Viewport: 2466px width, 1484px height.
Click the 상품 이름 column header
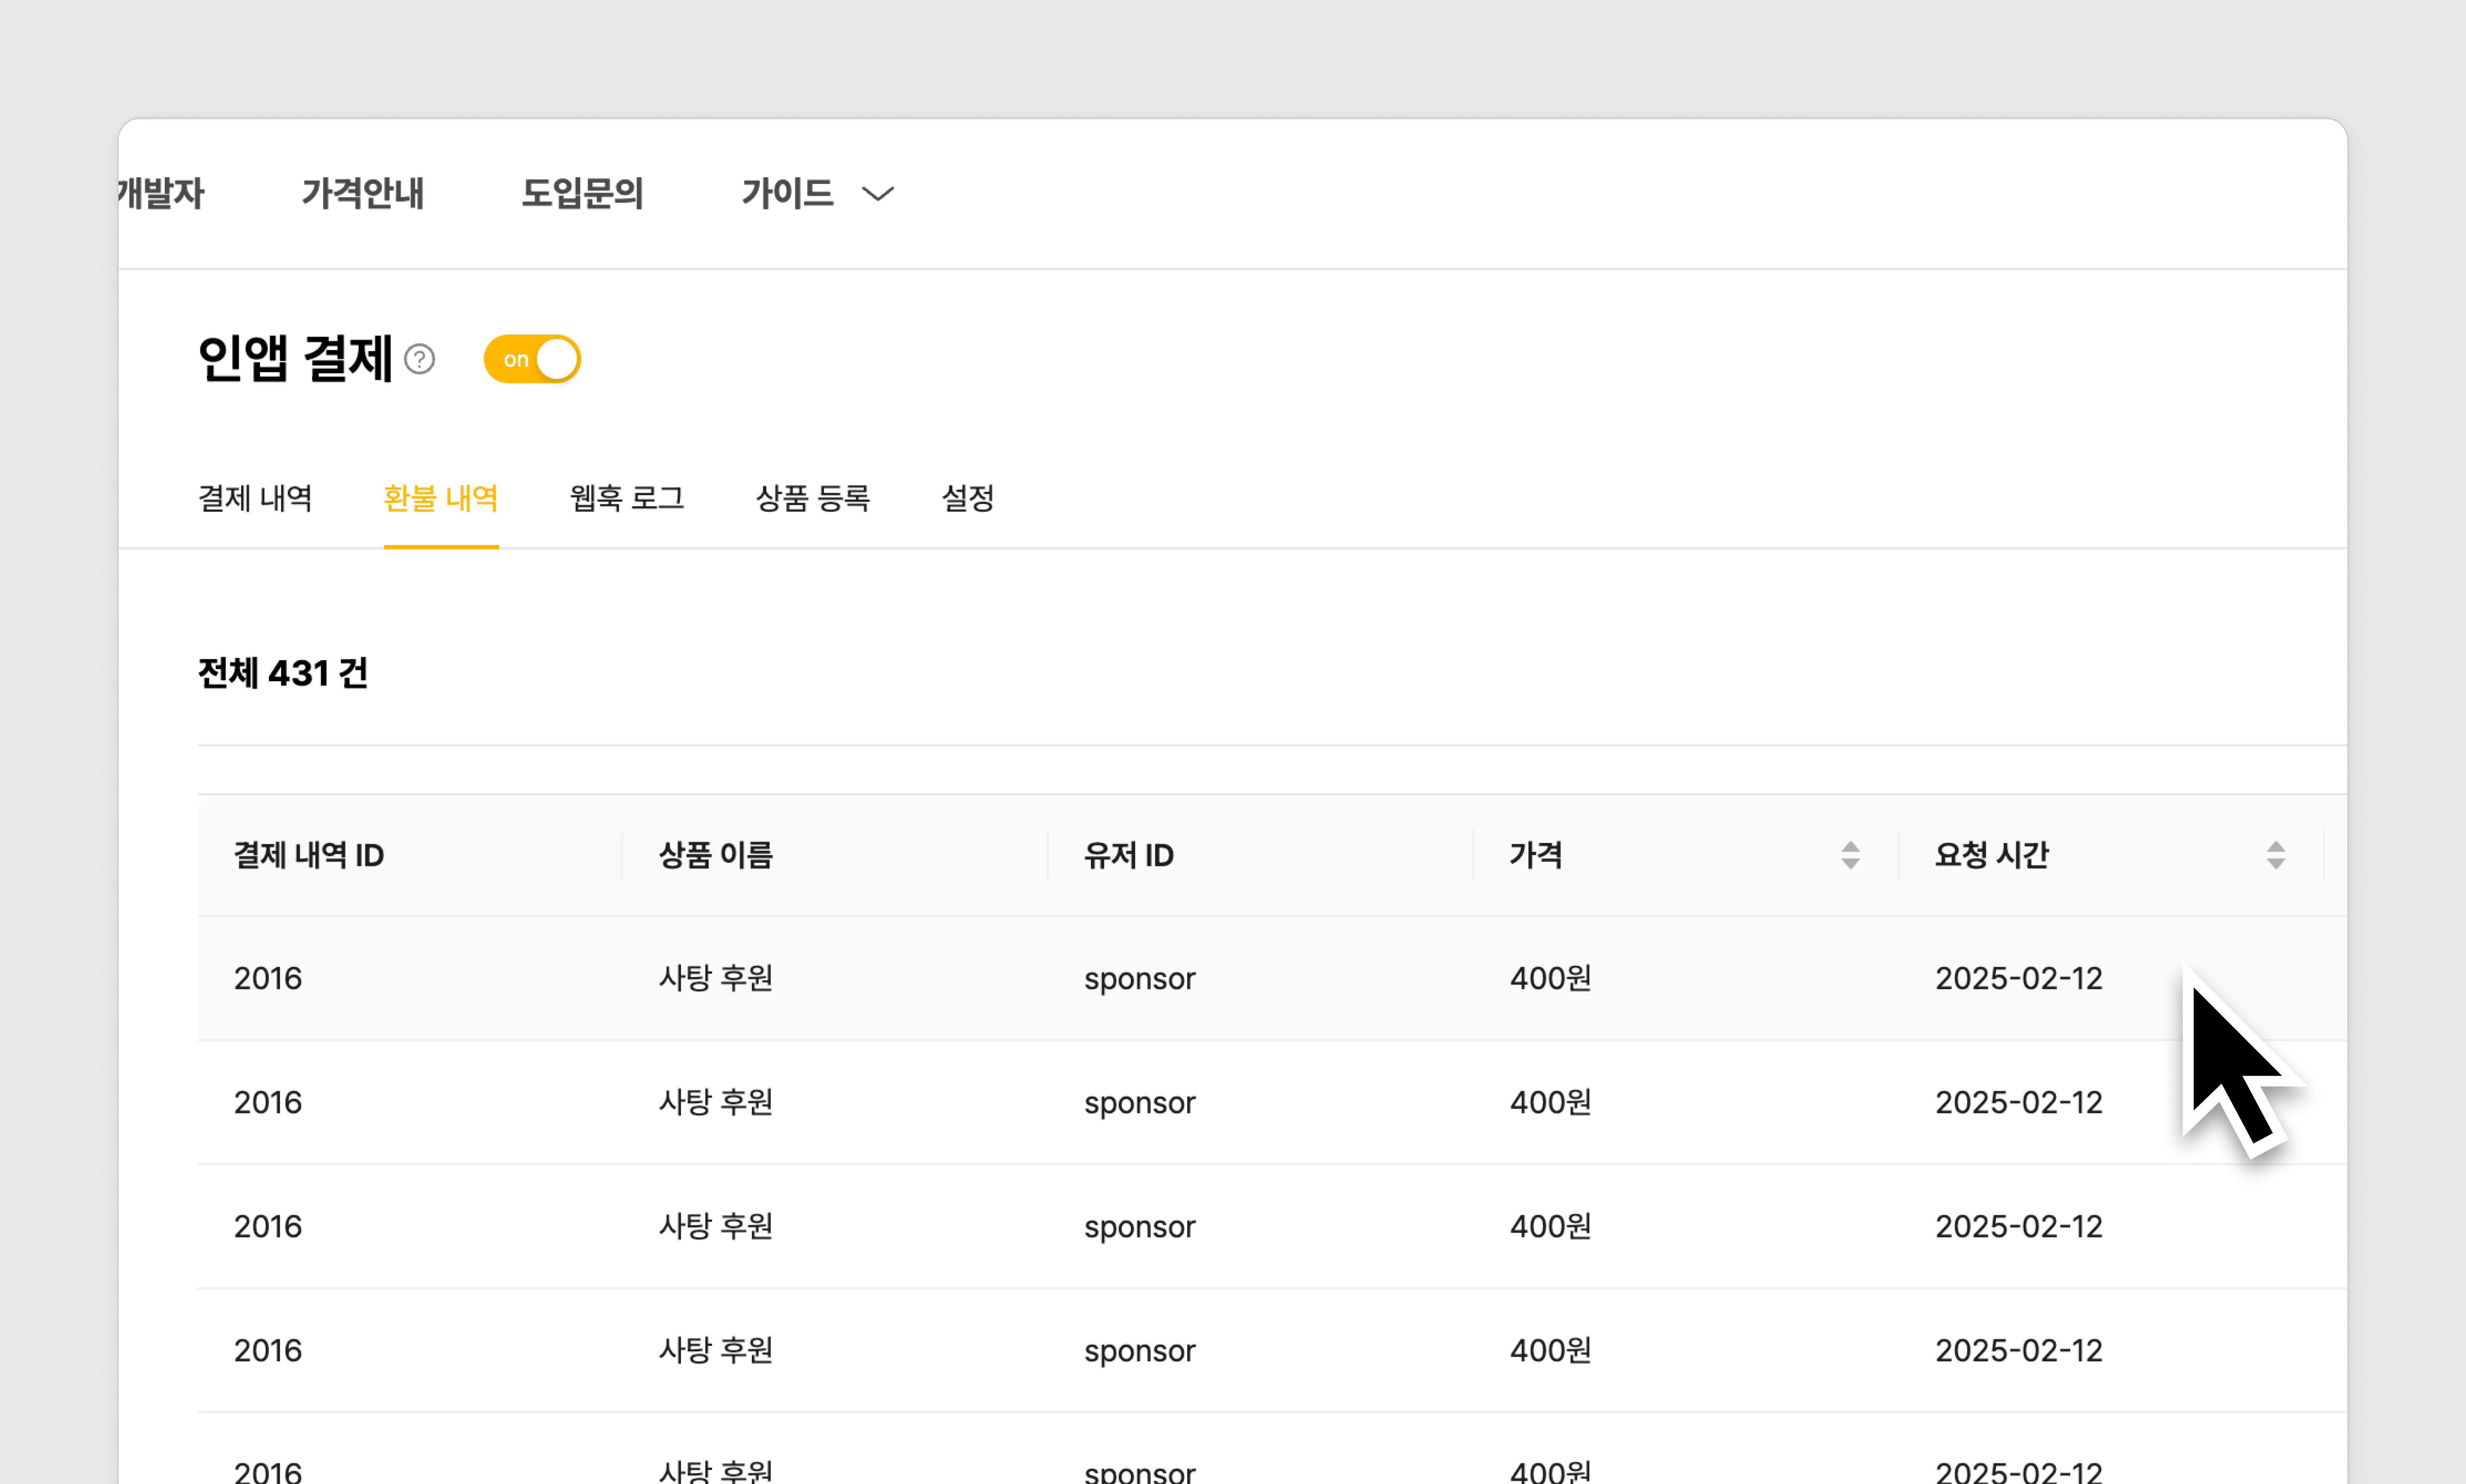(715, 855)
